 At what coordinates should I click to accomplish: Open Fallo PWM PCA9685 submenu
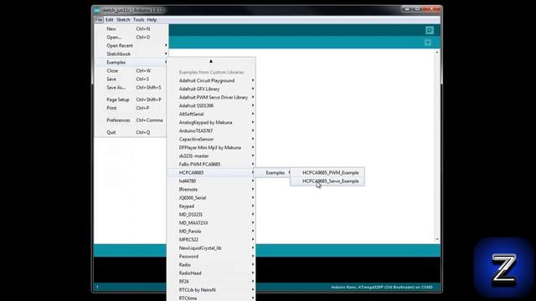(x=211, y=164)
